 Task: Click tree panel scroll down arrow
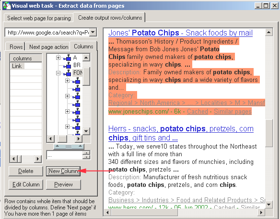[86, 131]
